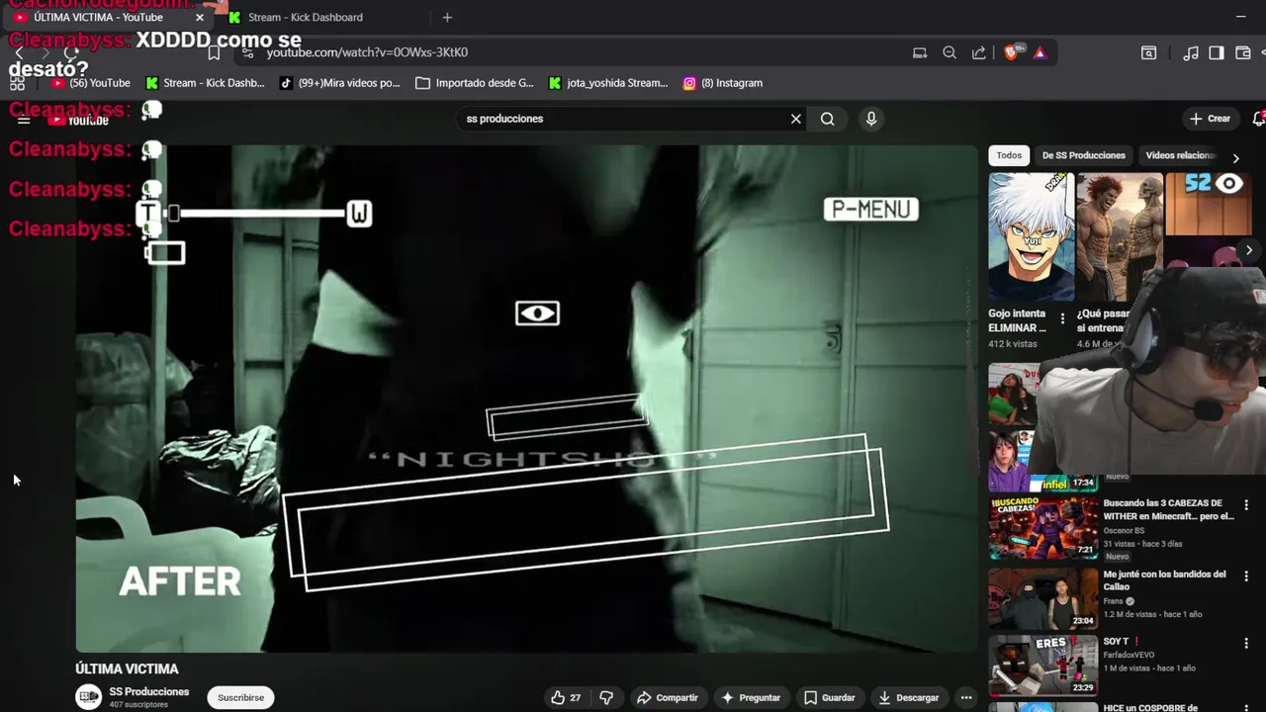This screenshot has height=712, width=1266.
Task: Click the YouTube search magnifier button
Action: click(x=827, y=119)
